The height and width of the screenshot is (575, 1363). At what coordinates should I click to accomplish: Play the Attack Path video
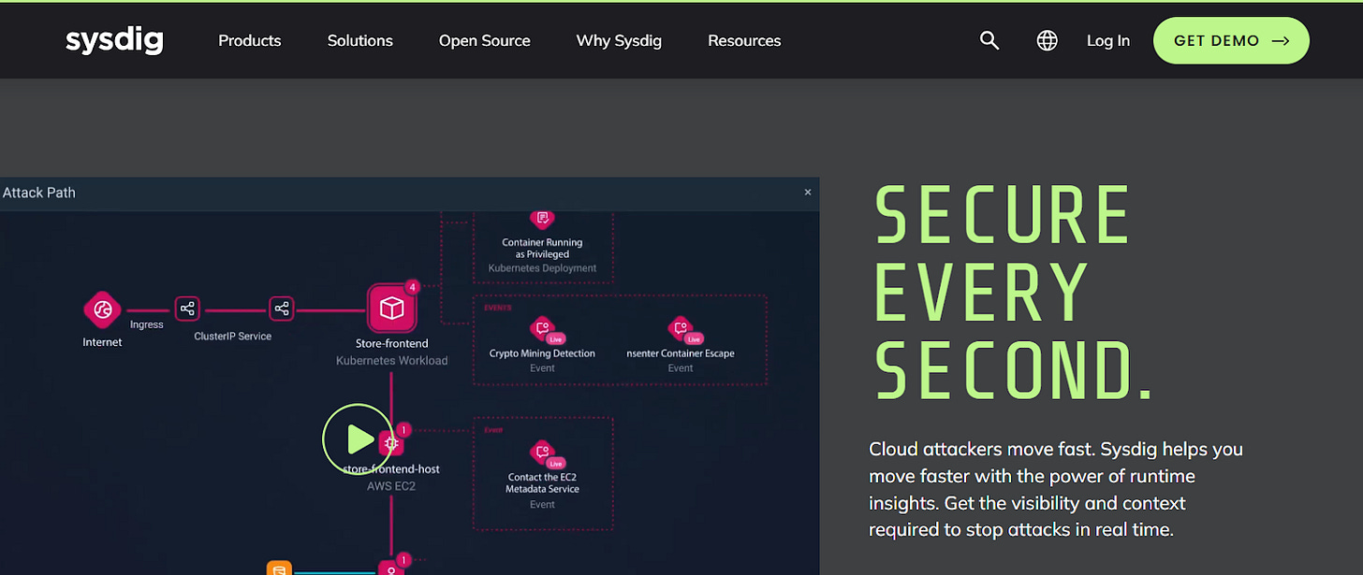click(358, 438)
